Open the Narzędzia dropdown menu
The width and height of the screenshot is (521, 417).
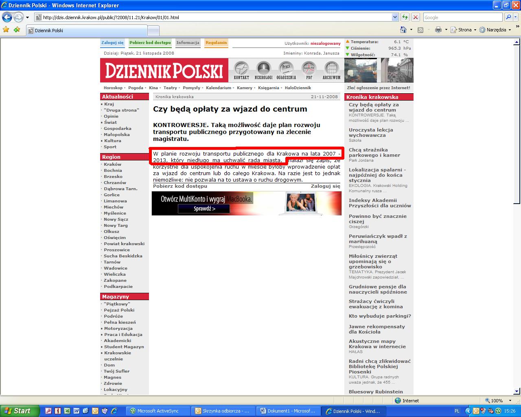[495, 30]
